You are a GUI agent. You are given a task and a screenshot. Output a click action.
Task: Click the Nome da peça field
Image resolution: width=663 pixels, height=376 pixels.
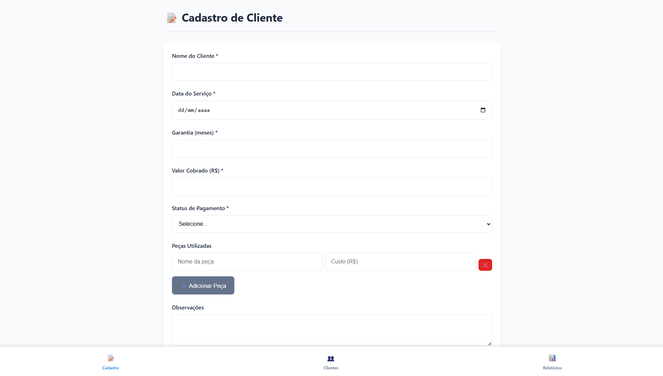point(247,262)
